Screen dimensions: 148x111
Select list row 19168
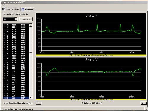click(x=16, y=27)
